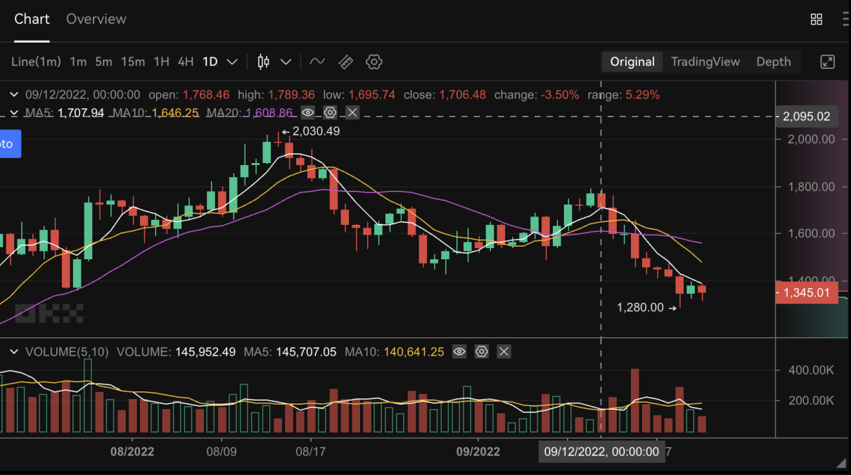
Task: Open the indicators wave-line tool
Action: click(x=317, y=62)
